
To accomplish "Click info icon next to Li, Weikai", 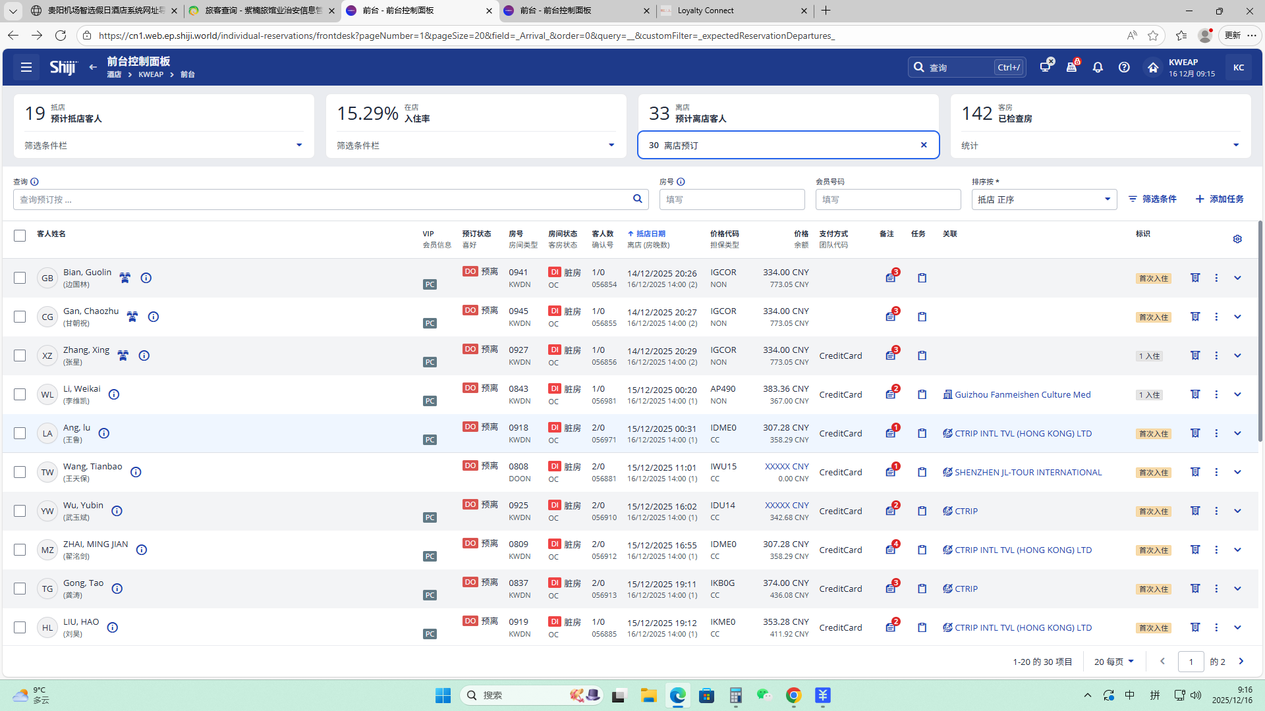I will (x=114, y=394).
